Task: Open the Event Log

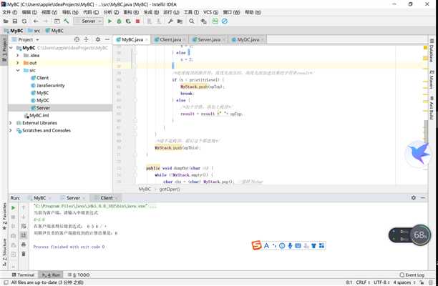Action: (x=412, y=275)
